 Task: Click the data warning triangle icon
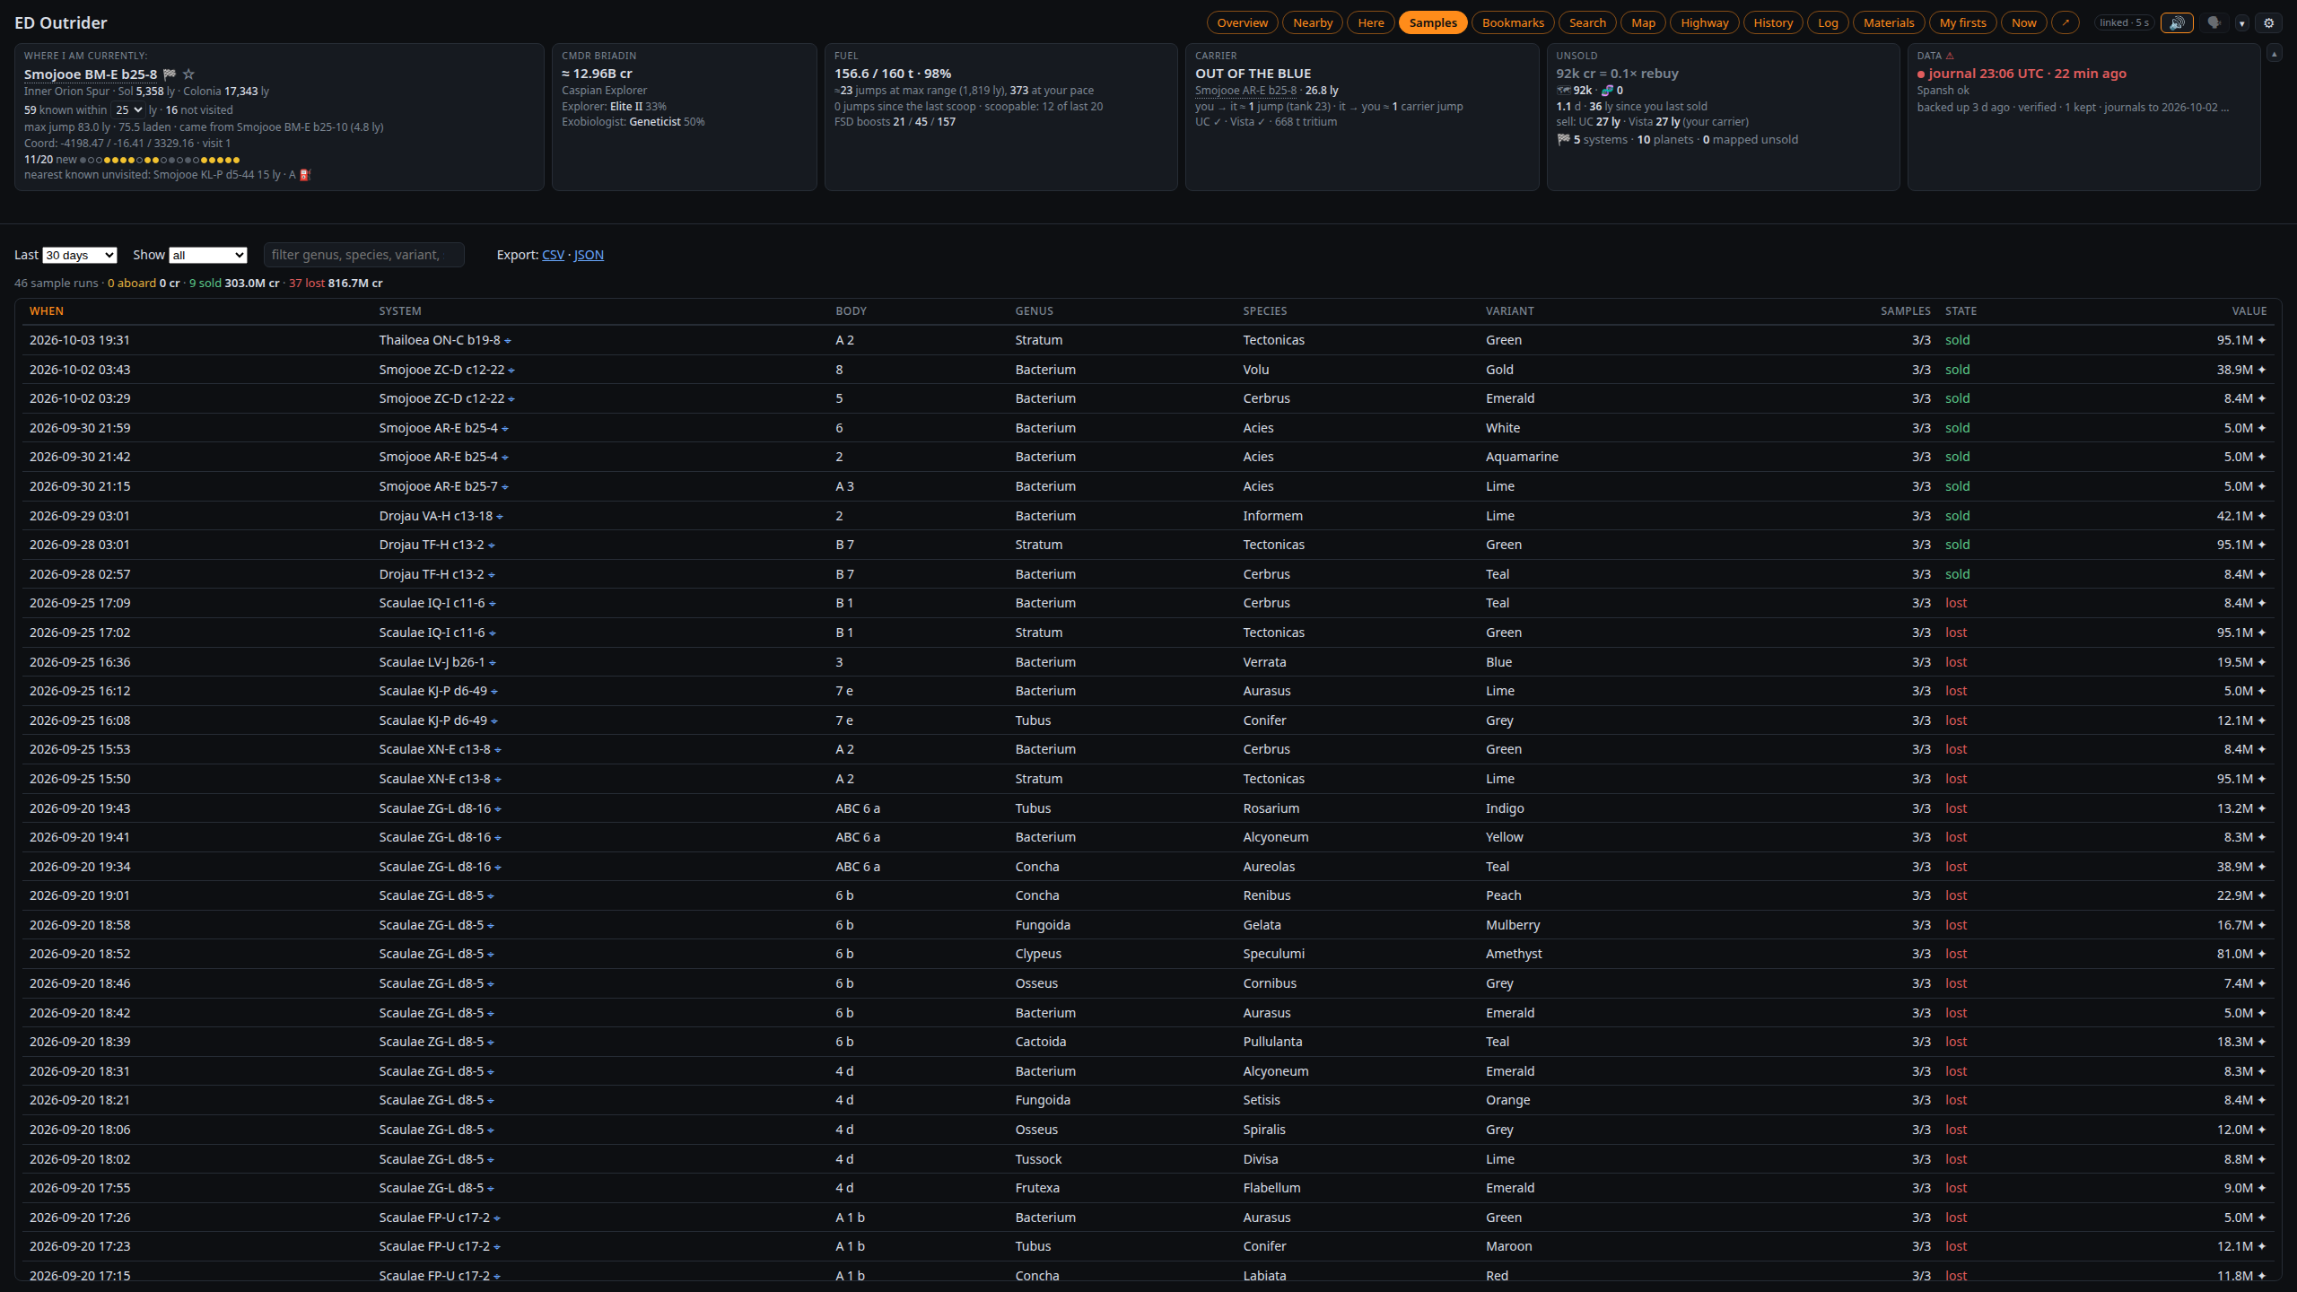coord(1950,56)
